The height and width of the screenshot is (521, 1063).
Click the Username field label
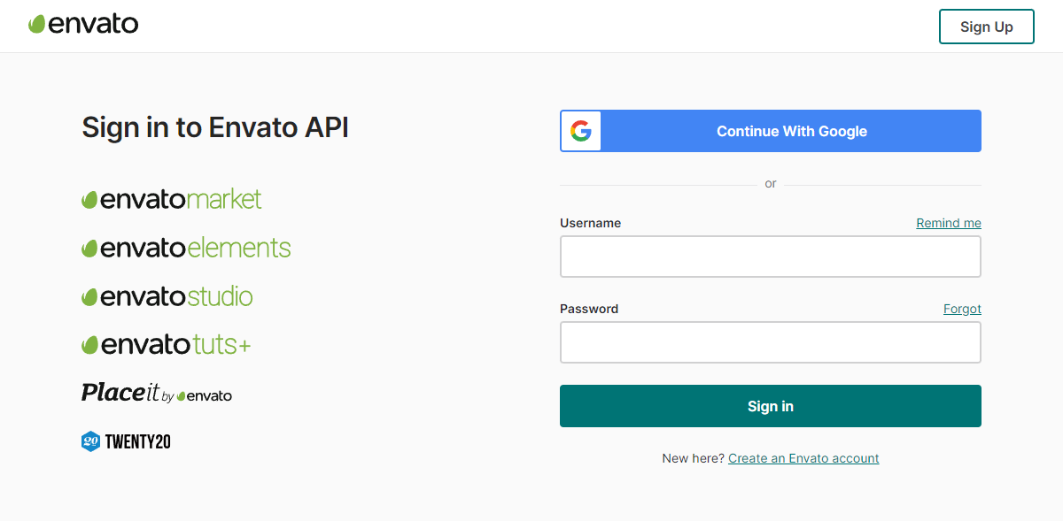tap(590, 223)
